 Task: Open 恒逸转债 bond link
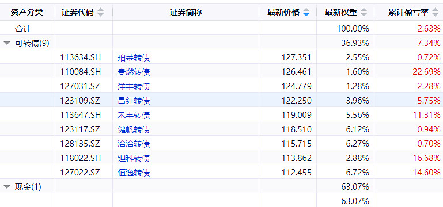[x=134, y=172]
